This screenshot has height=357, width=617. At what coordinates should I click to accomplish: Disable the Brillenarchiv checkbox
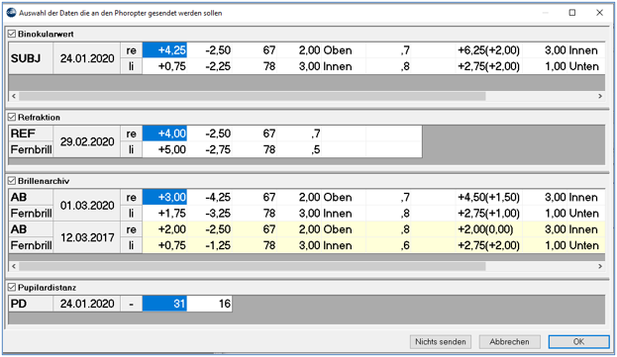click(x=12, y=181)
